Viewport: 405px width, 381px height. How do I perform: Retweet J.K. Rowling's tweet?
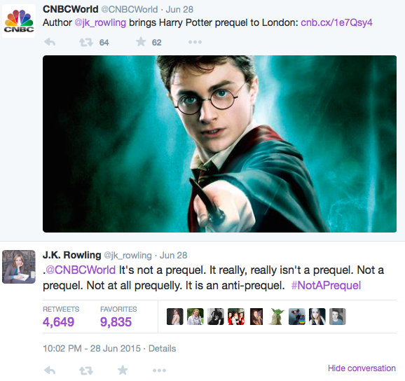pyautogui.click(x=86, y=370)
